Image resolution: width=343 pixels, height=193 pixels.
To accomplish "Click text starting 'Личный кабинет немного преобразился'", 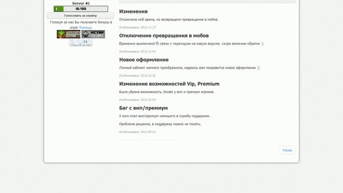I will [x=189, y=68].
